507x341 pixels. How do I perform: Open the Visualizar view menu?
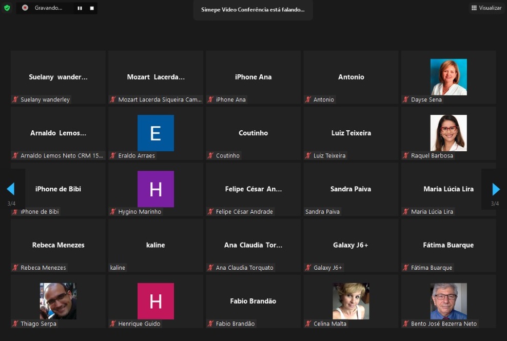pos(486,8)
